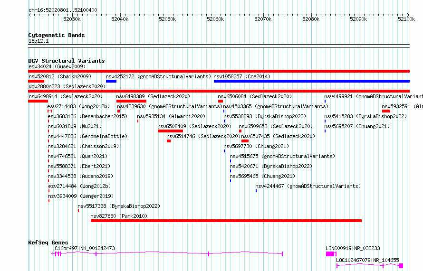Screen dimensions: 423x271
Task: Click the DGV Structural Variants track title
Action: click(x=67, y=61)
